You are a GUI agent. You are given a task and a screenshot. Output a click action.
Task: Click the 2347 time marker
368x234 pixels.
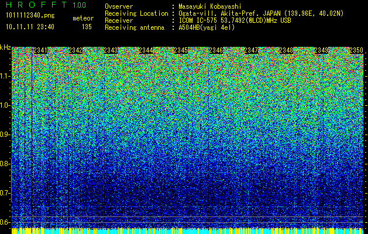(x=252, y=50)
